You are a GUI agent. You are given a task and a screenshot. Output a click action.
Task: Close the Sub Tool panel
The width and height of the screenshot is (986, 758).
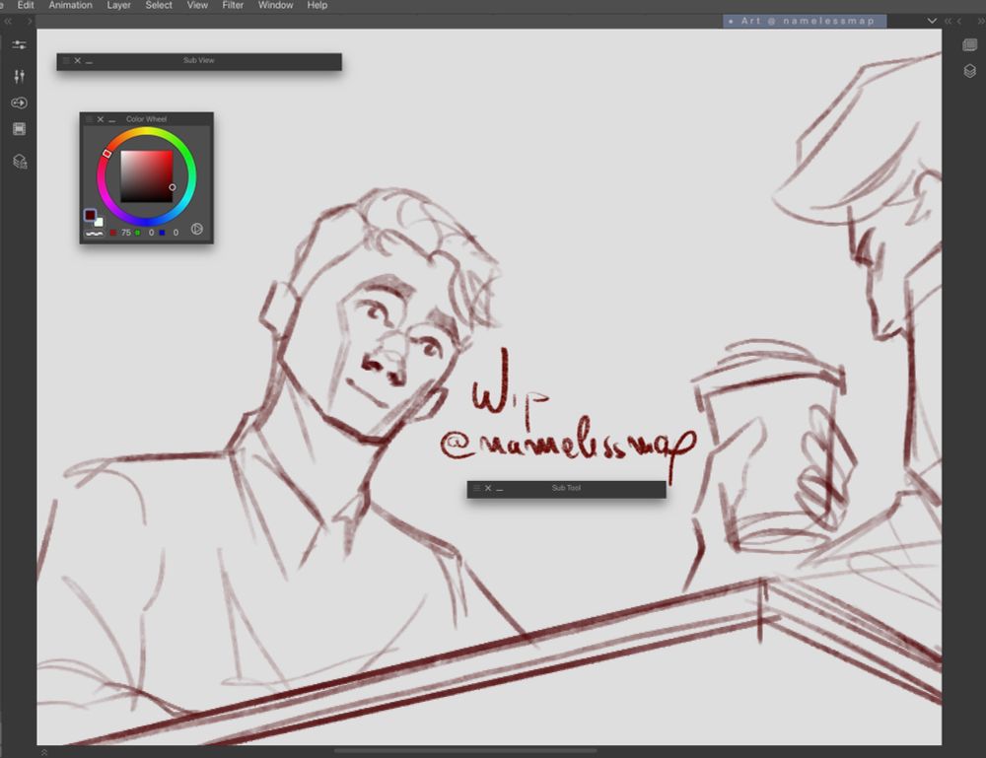(488, 488)
